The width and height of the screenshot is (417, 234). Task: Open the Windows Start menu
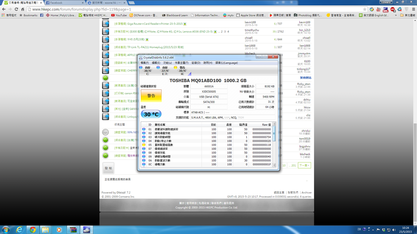coord(6,230)
